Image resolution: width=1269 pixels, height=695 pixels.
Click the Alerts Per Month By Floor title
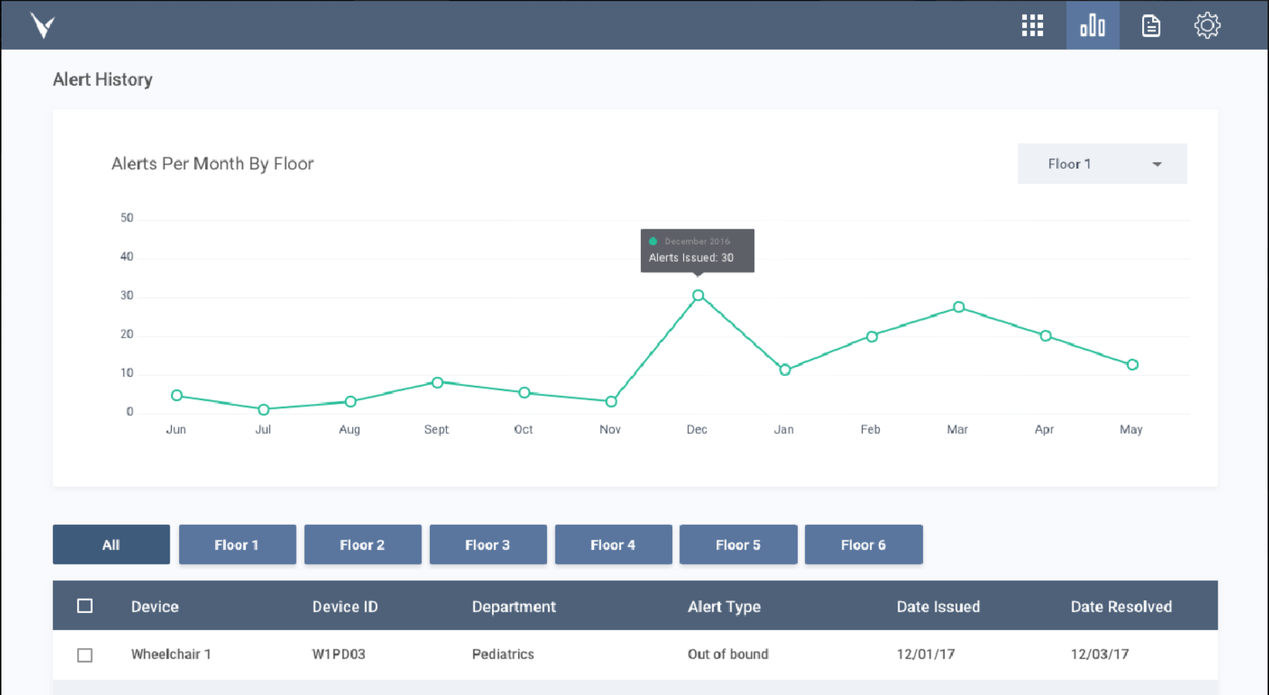212,164
